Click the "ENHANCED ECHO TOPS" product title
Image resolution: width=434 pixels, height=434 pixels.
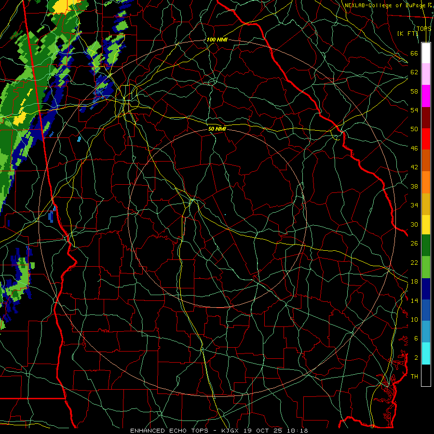[x=172, y=431]
